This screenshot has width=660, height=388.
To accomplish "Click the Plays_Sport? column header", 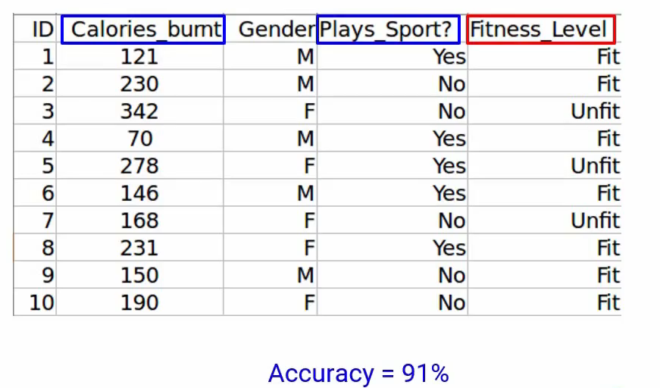I will tap(389, 30).
